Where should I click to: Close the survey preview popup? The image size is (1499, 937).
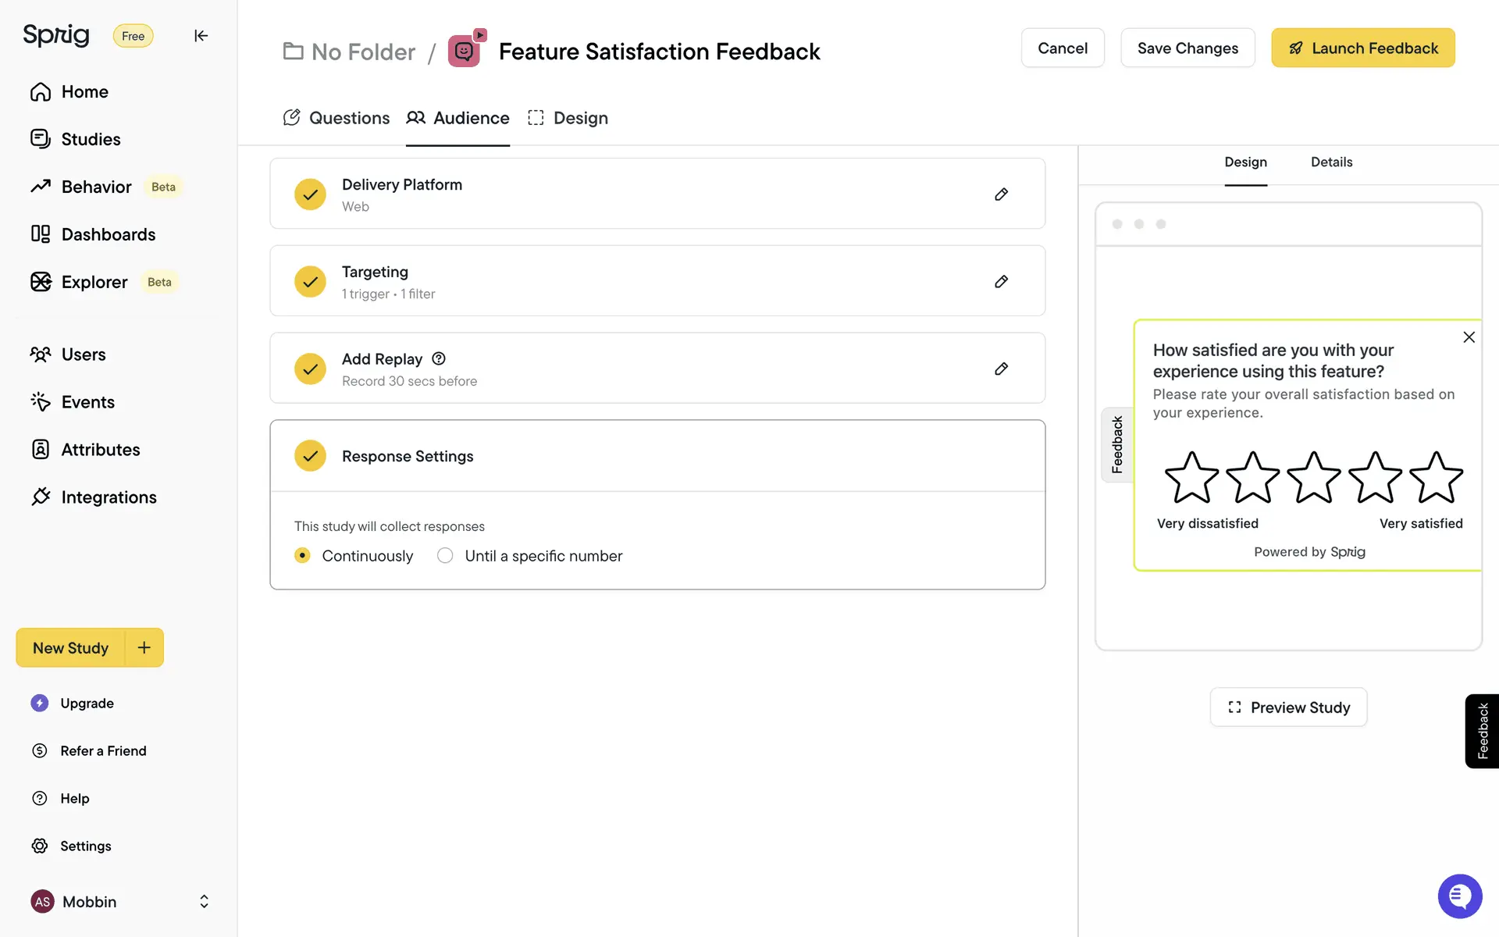[x=1469, y=337]
